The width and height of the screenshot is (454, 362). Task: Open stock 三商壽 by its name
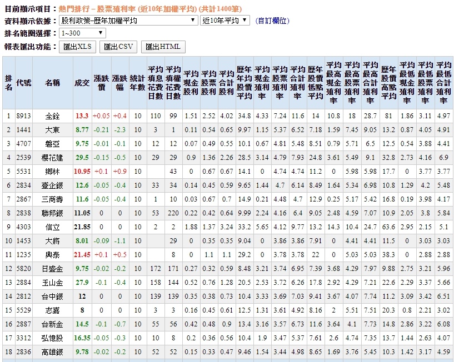(52, 199)
